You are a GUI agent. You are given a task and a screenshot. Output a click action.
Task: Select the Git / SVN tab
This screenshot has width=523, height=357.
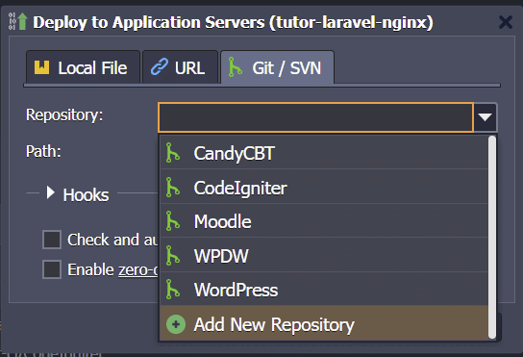(277, 67)
